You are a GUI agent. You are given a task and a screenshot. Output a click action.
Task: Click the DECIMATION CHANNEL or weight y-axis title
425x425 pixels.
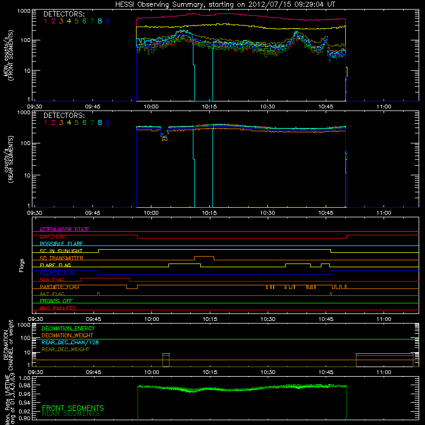click(8, 345)
